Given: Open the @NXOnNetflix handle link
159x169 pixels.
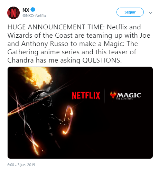Looking at the screenshot, I should tap(34, 16).
